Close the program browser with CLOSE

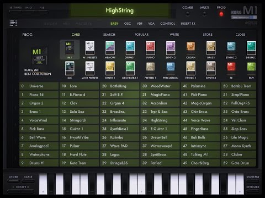point(240,35)
